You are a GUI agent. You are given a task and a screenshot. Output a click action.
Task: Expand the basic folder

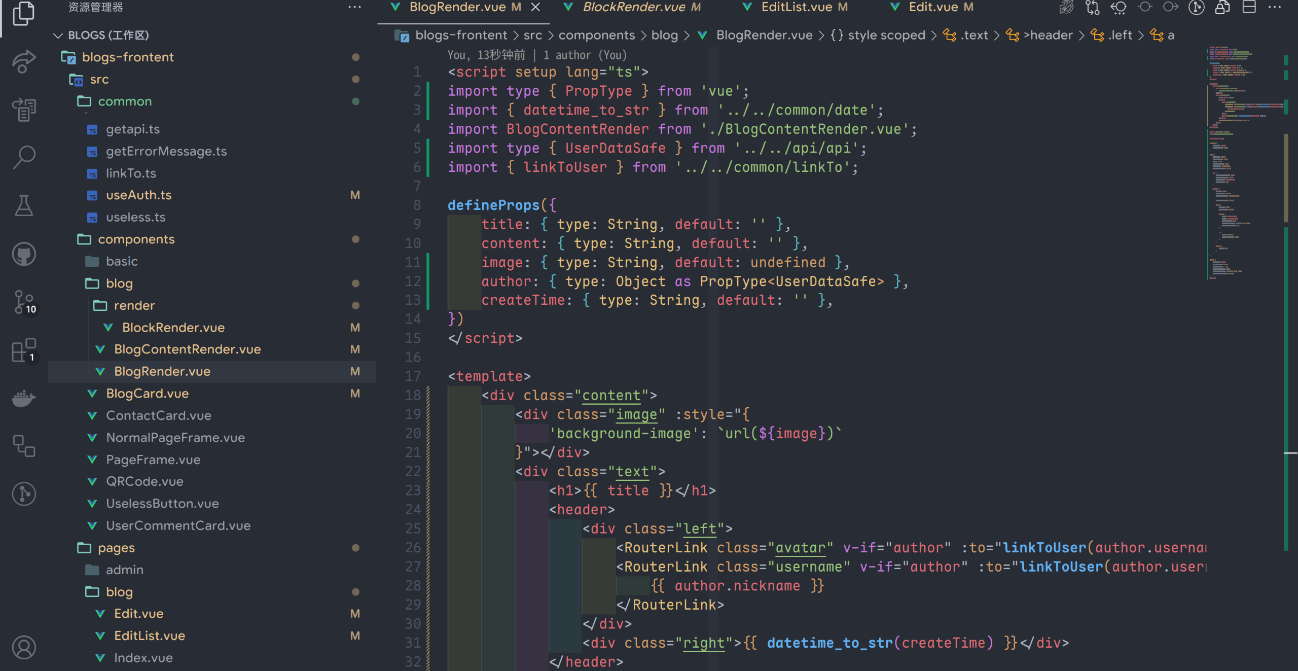pos(122,261)
